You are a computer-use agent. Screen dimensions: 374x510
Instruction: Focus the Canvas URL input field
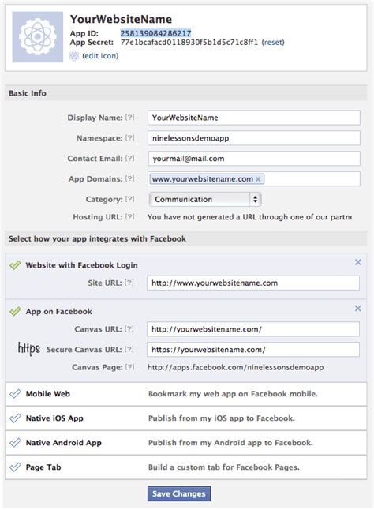253,329
